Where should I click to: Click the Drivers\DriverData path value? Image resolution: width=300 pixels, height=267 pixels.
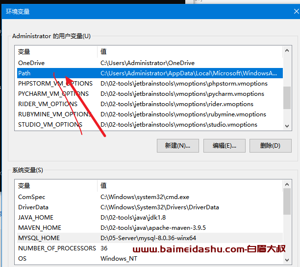tap(160, 207)
